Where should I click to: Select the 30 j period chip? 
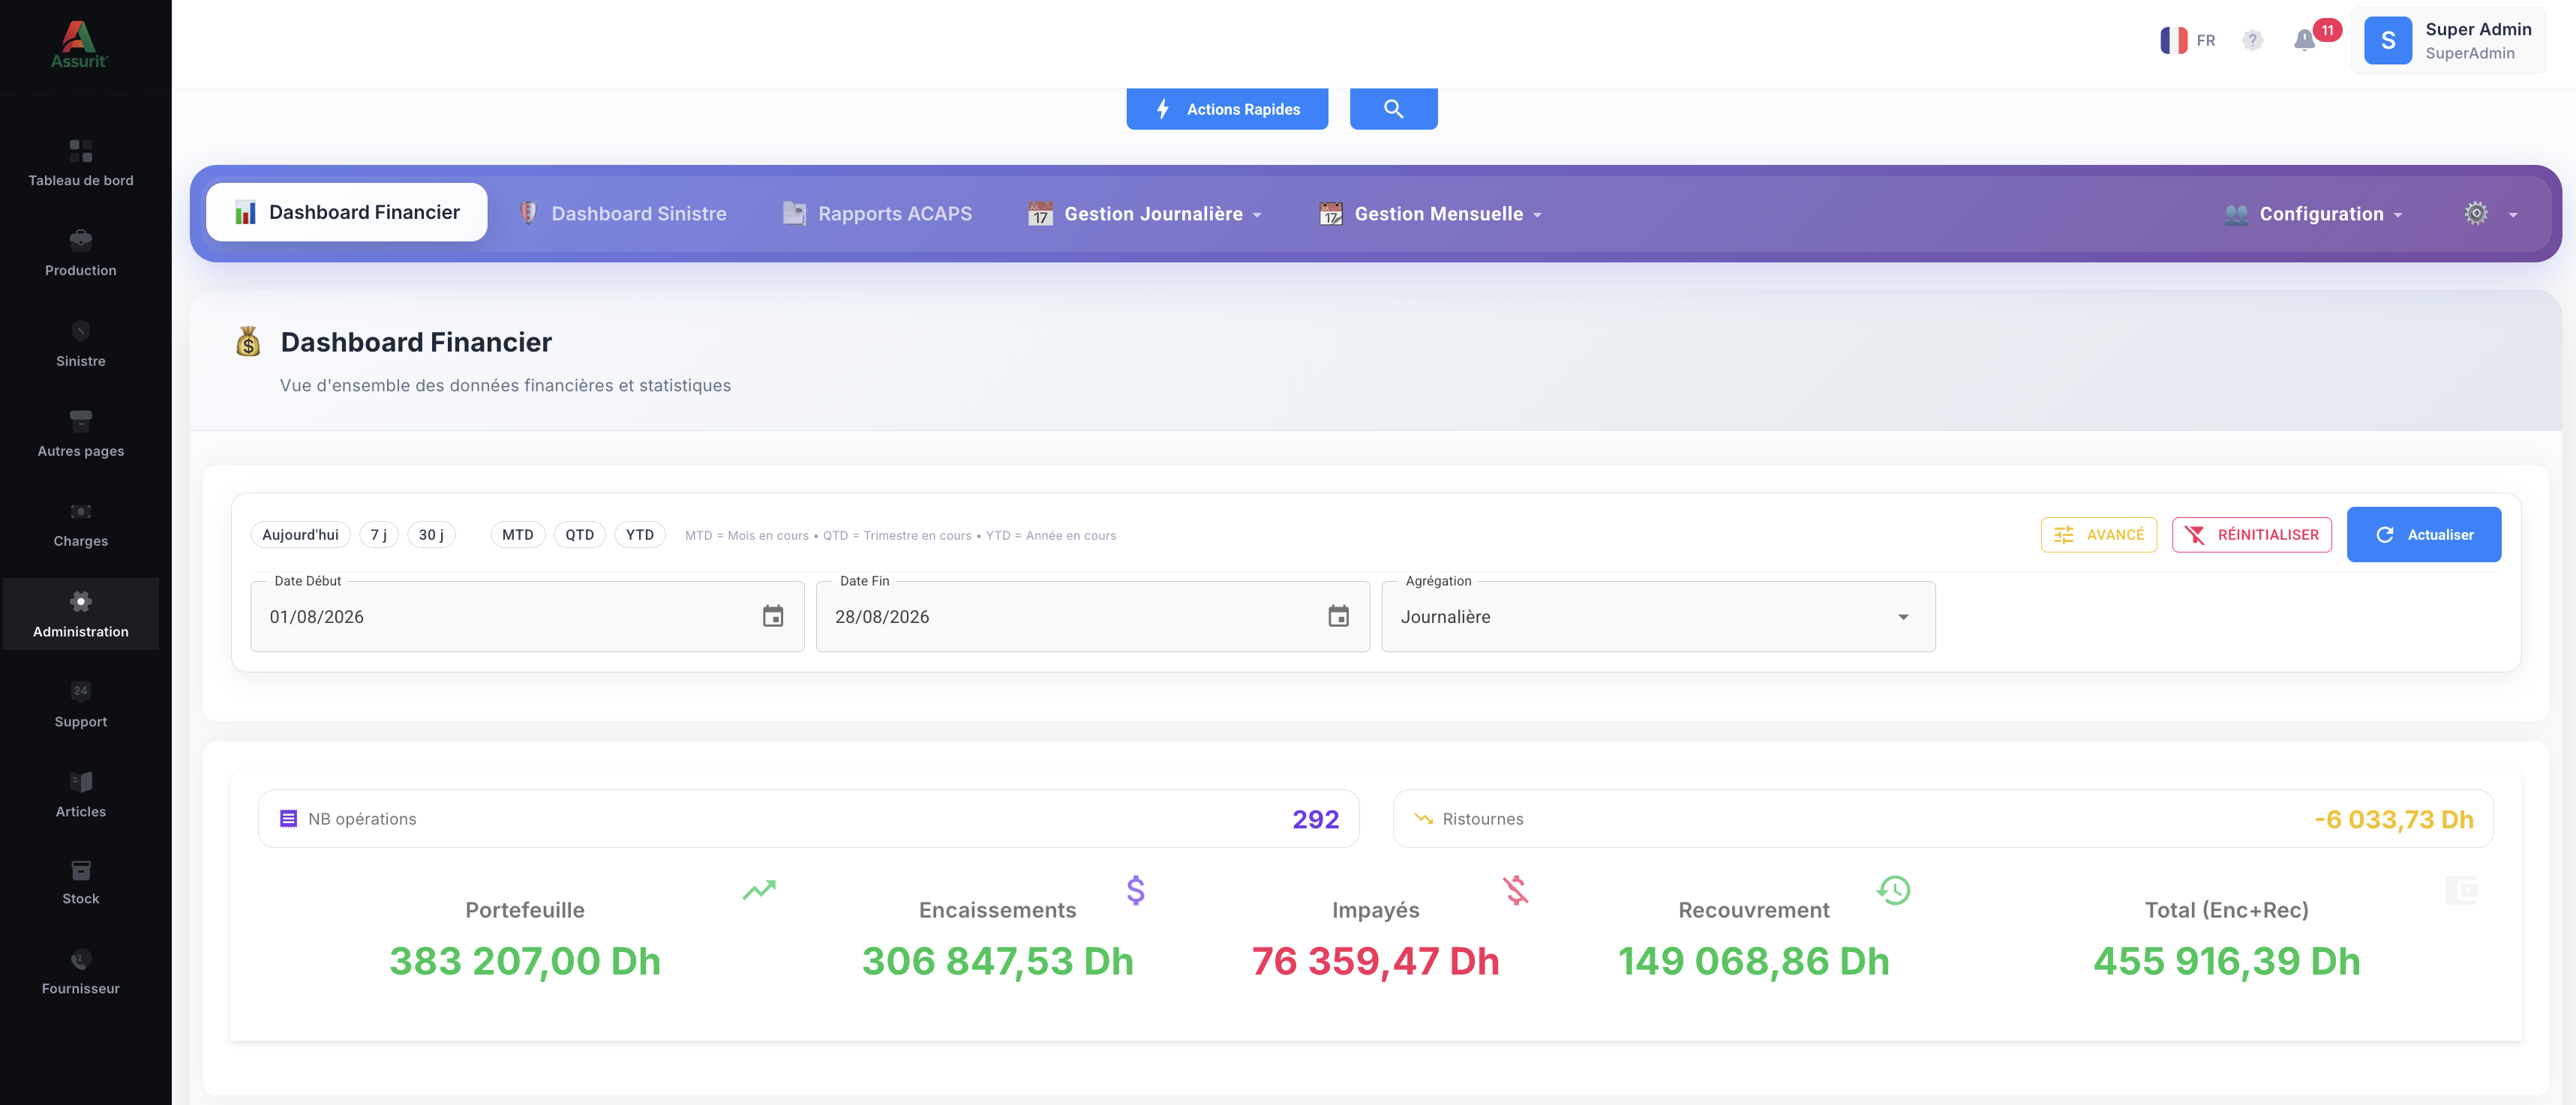(431, 535)
